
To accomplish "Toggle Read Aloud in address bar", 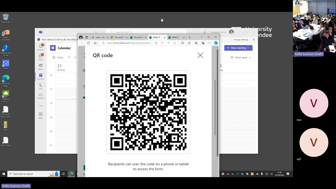I will pos(168,43).
